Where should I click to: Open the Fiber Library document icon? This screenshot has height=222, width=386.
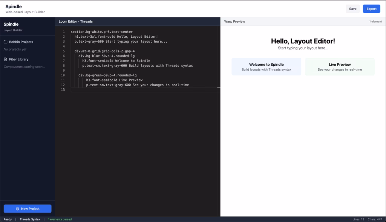[x=6, y=59]
